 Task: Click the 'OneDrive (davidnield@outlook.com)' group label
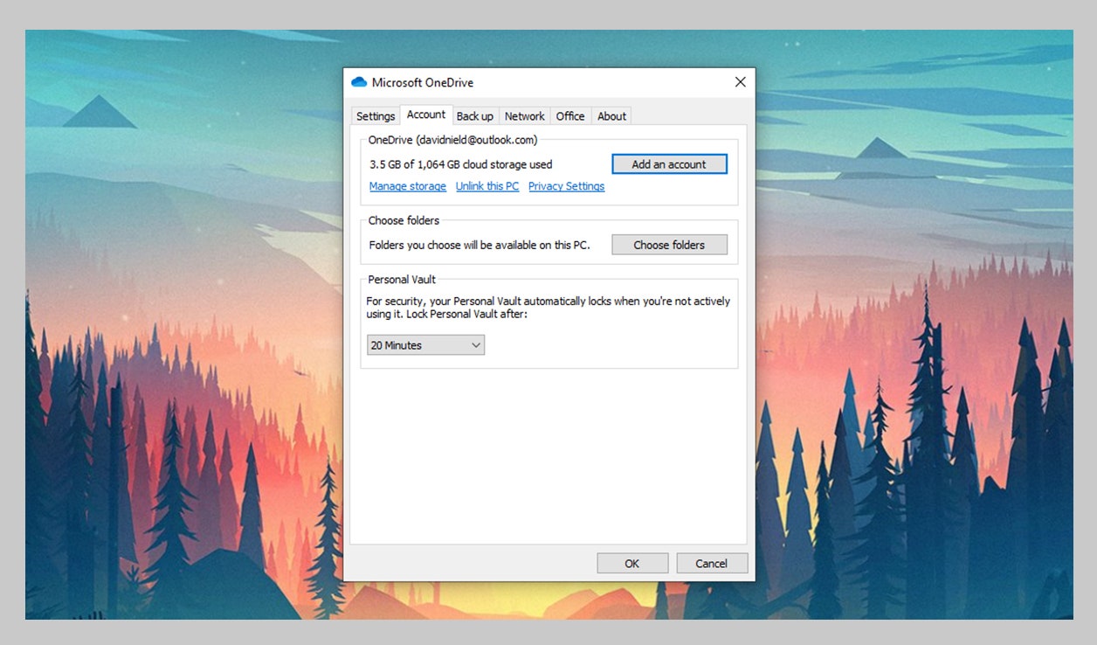[x=453, y=140]
